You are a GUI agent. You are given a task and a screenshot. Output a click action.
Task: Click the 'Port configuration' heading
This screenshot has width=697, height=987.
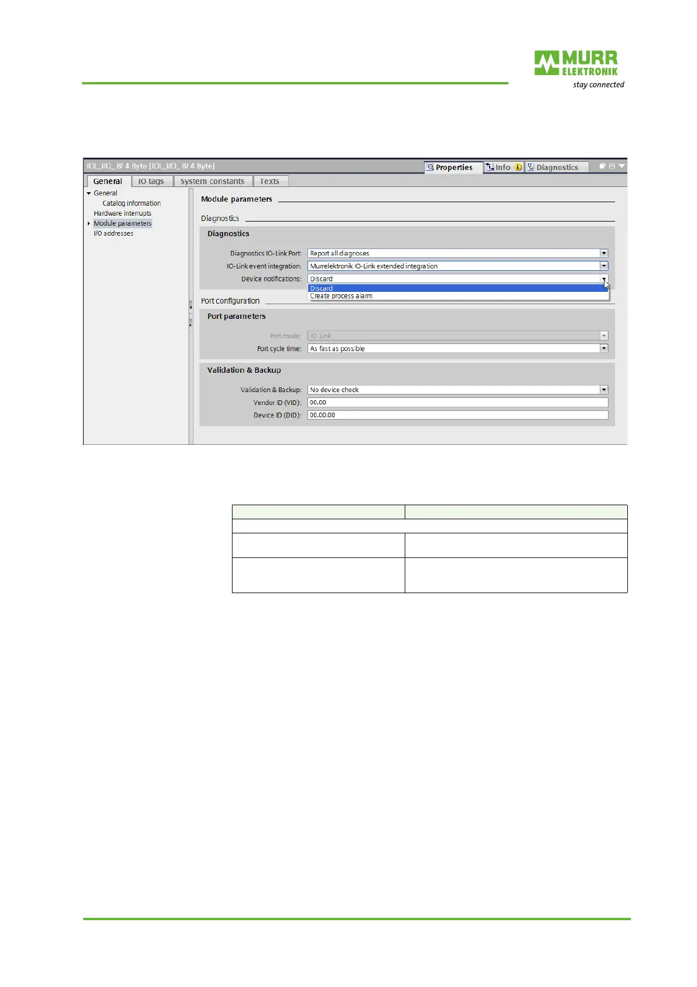pyautogui.click(x=230, y=301)
